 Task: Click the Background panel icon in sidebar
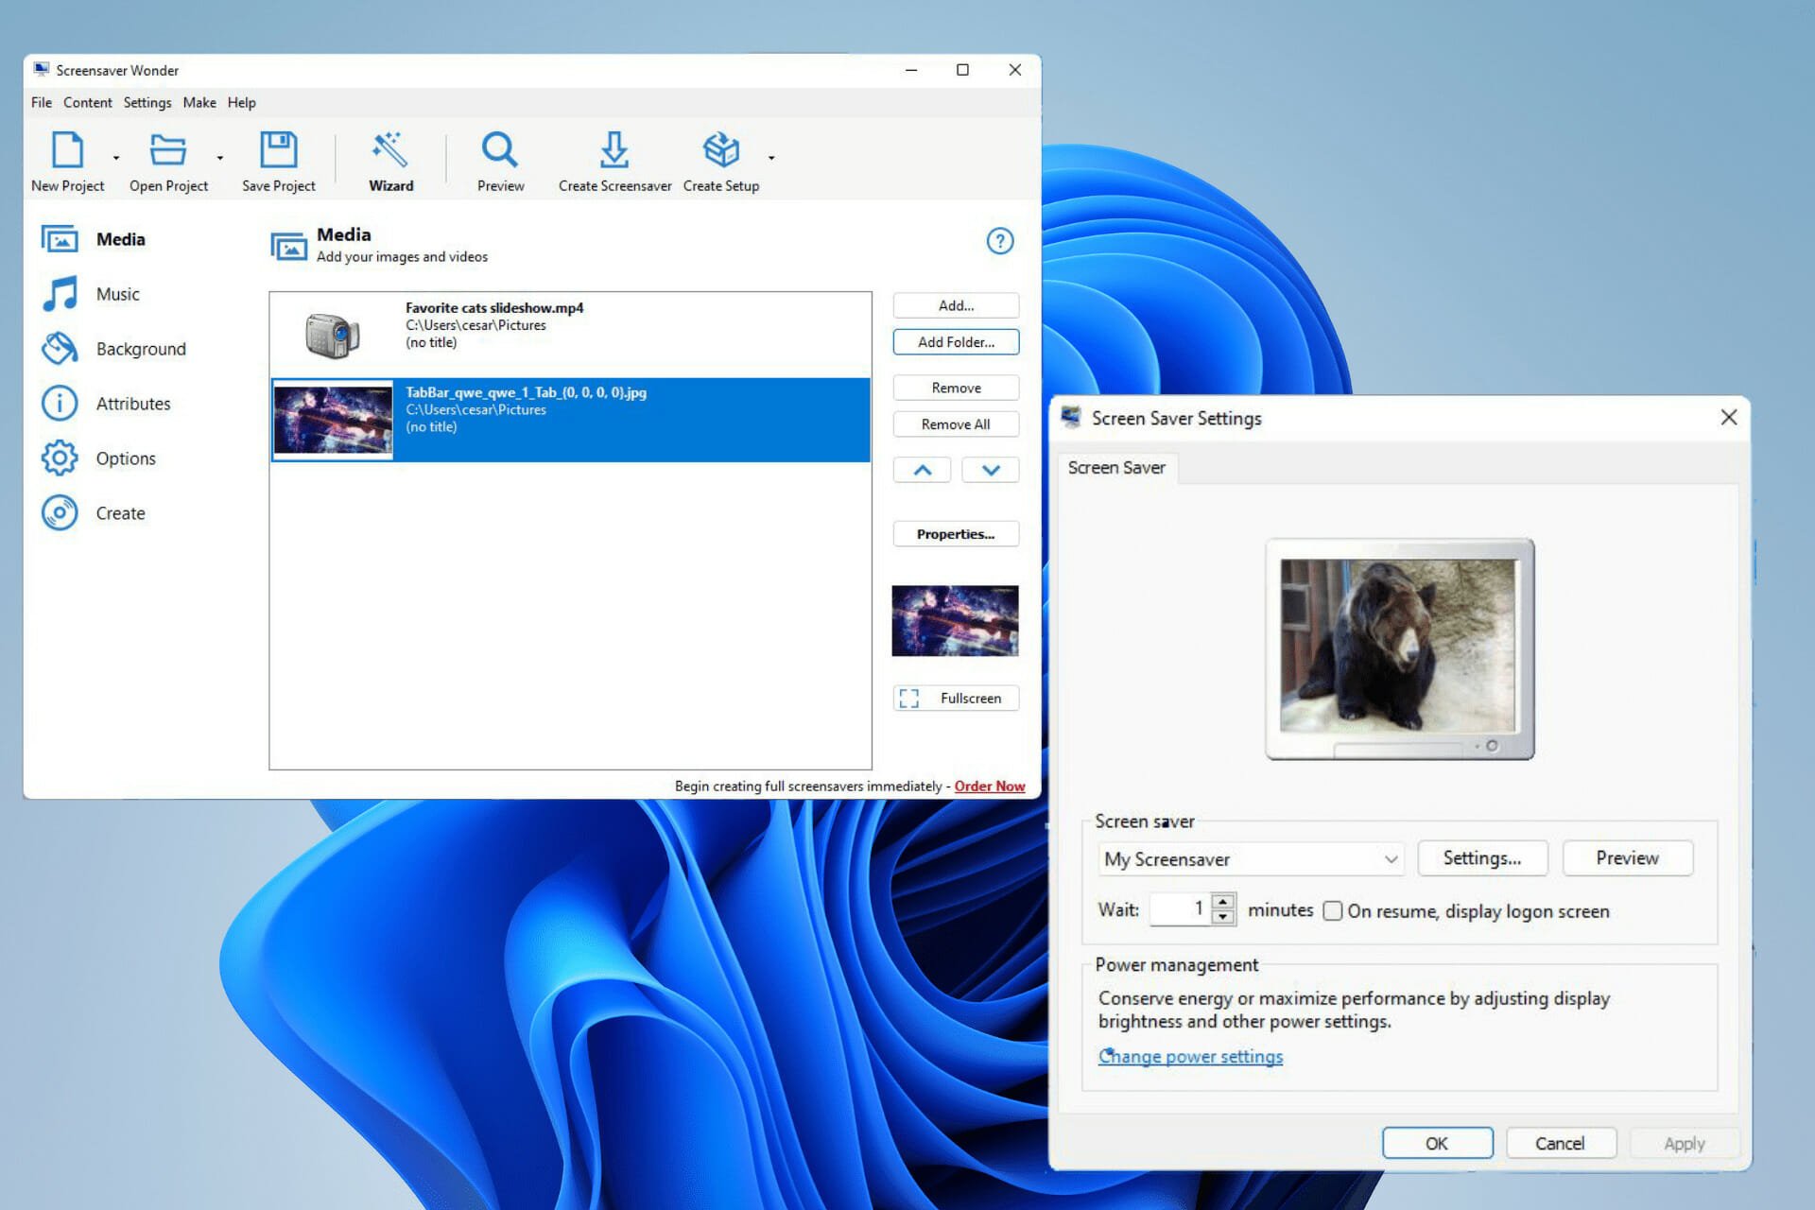[60, 349]
